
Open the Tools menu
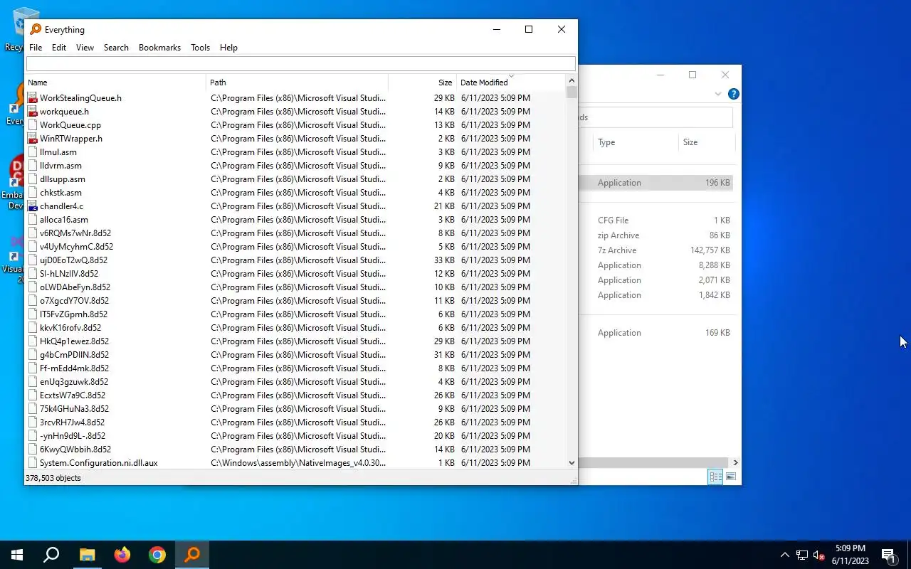point(200,48)
